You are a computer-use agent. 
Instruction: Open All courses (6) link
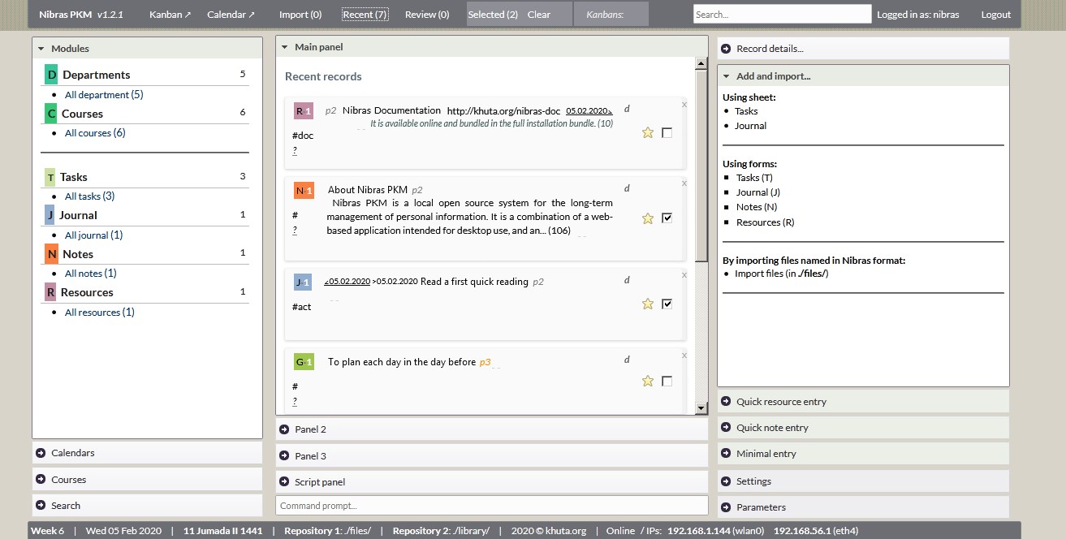[95, 133]
